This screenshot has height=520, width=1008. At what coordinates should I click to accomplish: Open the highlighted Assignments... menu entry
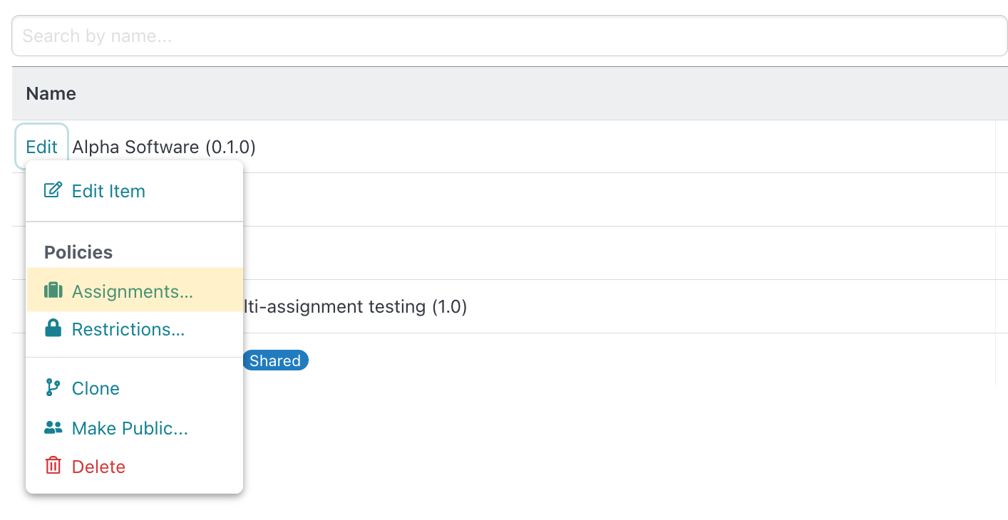(x=134, y=290)
